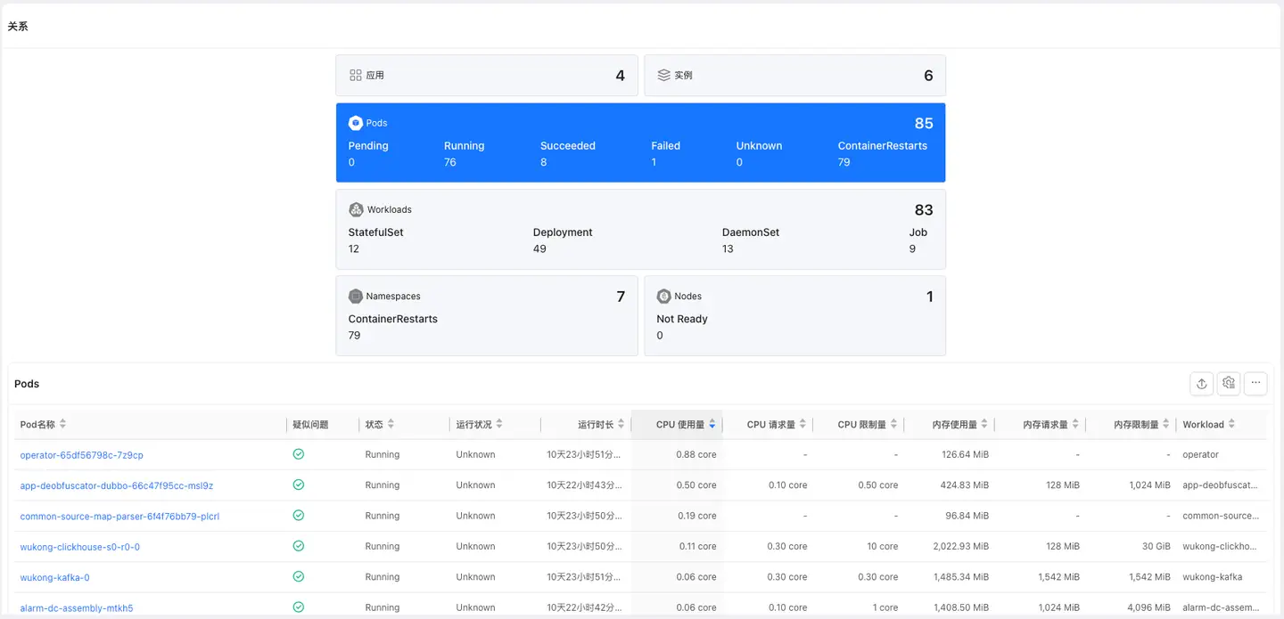Open the three-dots more options menu
The image size is (1284, 619).
pos(1255,383)
